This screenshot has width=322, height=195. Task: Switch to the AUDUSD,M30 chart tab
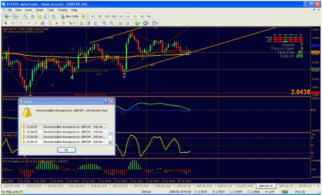pos(98,186)
